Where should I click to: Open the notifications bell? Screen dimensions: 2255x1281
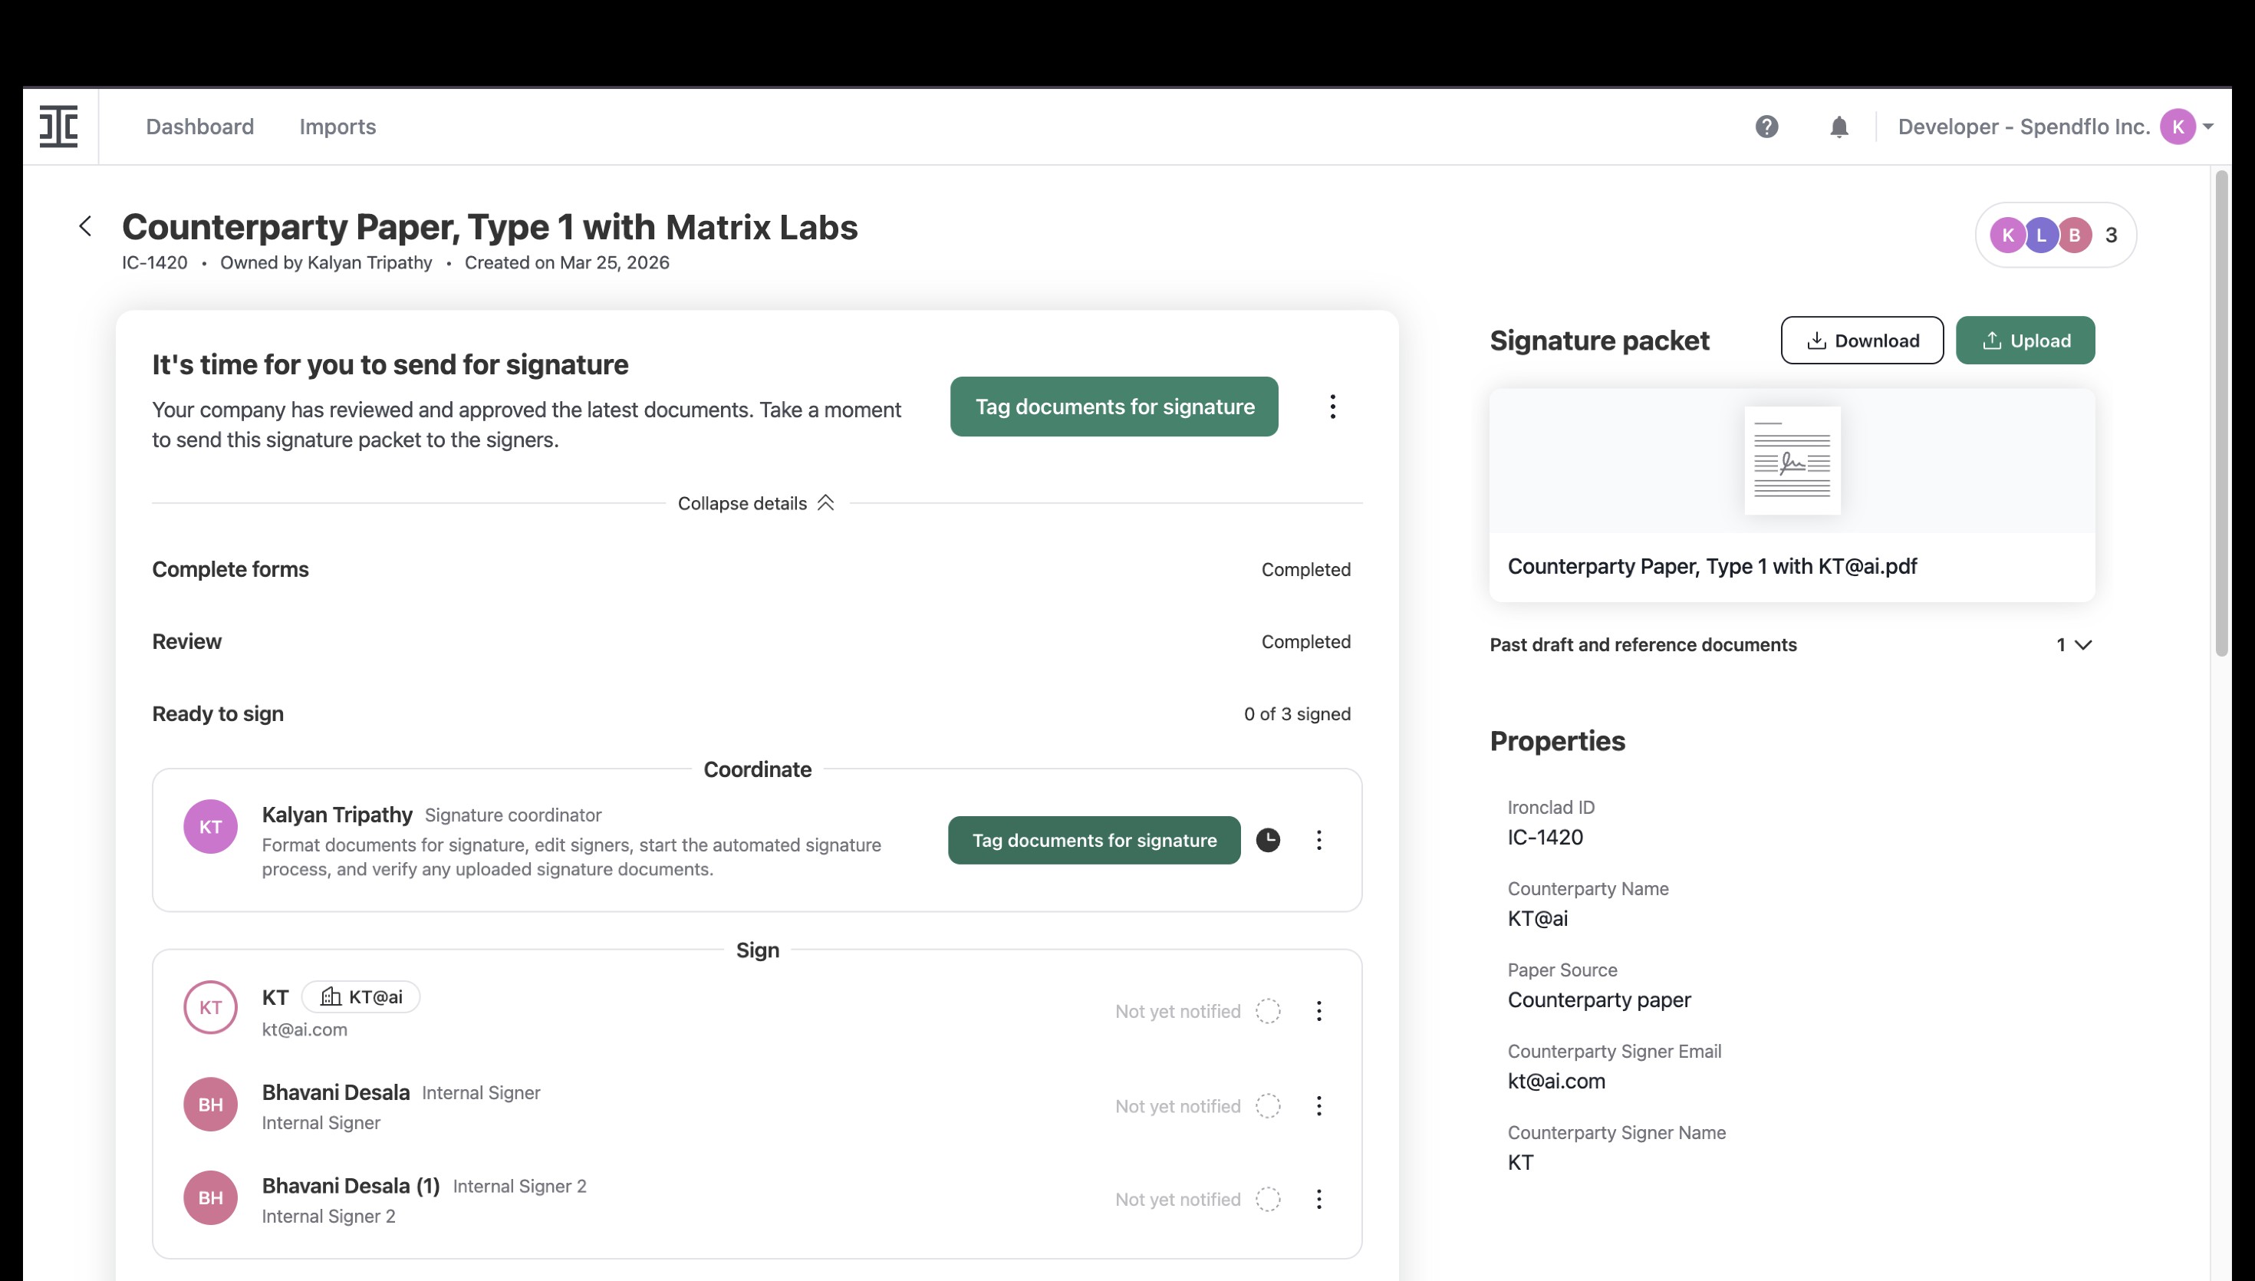1838,127
